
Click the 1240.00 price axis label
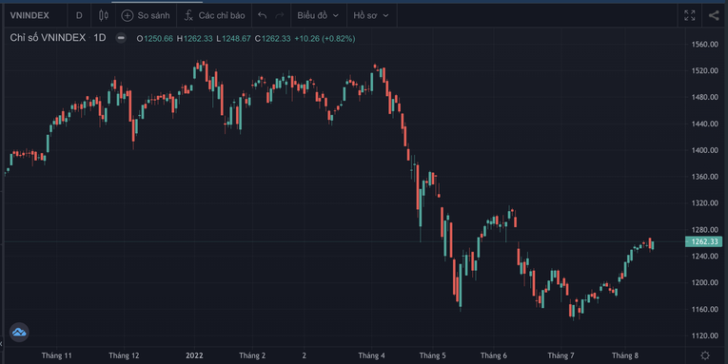705,256
